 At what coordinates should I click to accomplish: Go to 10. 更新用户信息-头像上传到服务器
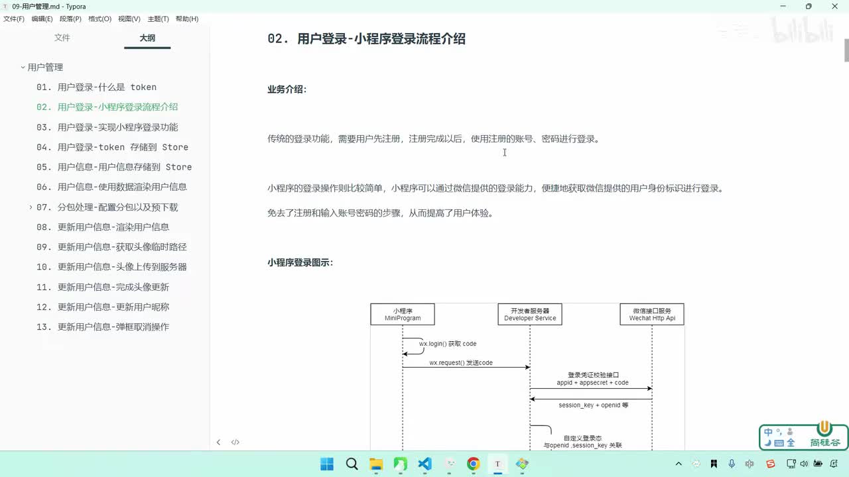(111, 267)
